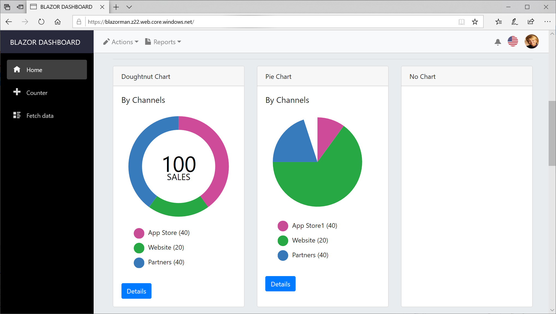Click the Counter sidebar icon
Screen dimensions: 556x314
tap(17, 92)
